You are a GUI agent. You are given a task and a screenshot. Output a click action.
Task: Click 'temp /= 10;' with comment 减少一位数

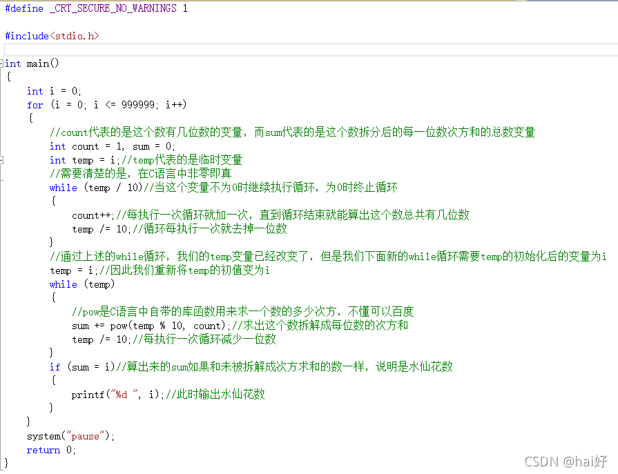coord(174,339)
